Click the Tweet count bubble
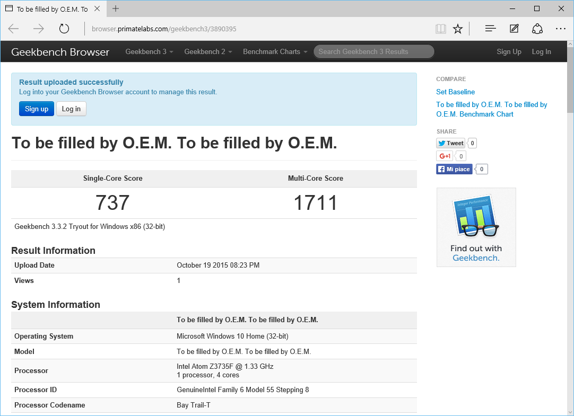 472,143
